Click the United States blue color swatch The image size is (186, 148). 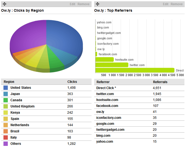5,88
